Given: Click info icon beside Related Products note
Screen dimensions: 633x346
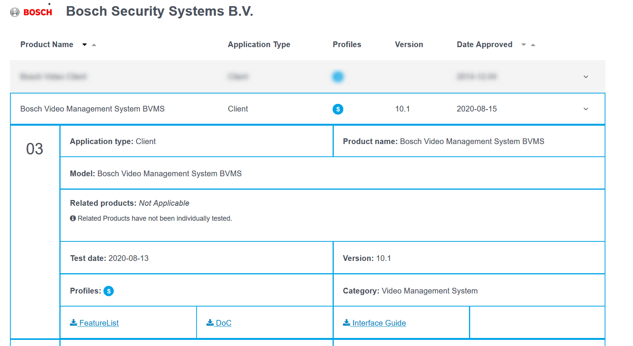Looking at the screenshot, I should coord(73,218).
